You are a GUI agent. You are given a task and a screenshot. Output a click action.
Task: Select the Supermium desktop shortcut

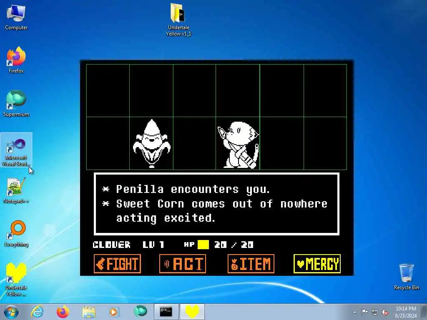point(16,103)
